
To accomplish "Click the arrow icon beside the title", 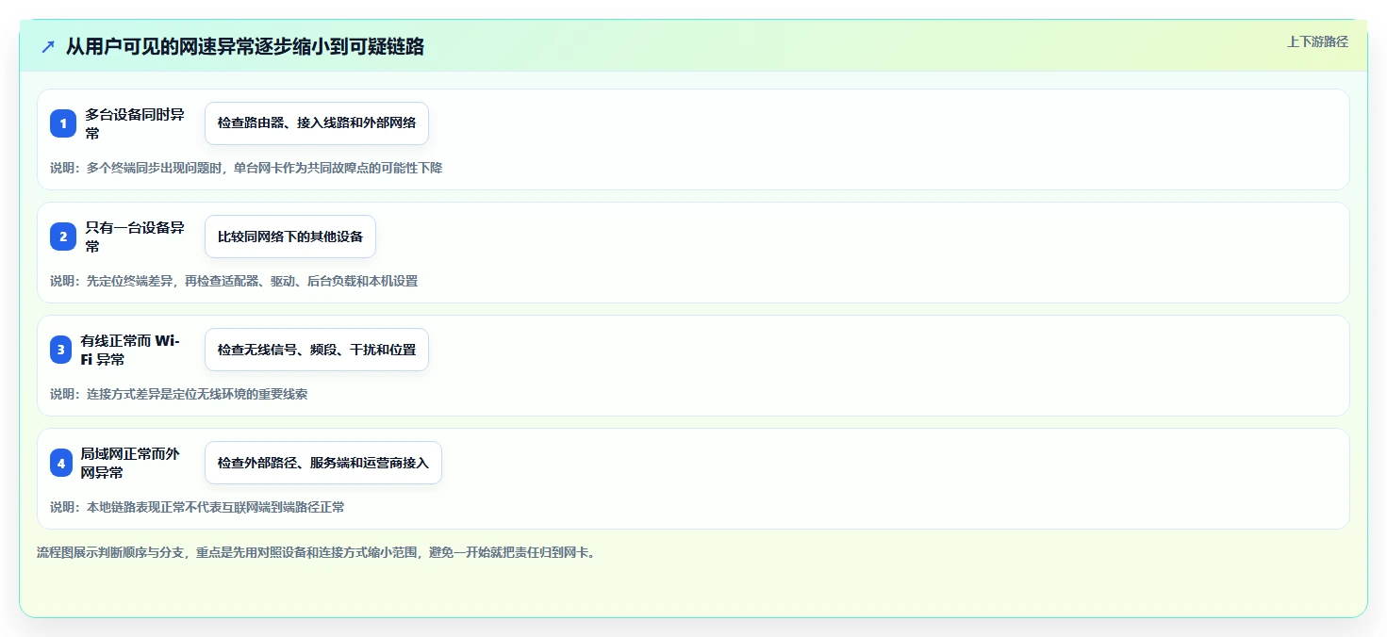I will click(x=48, y=47).
